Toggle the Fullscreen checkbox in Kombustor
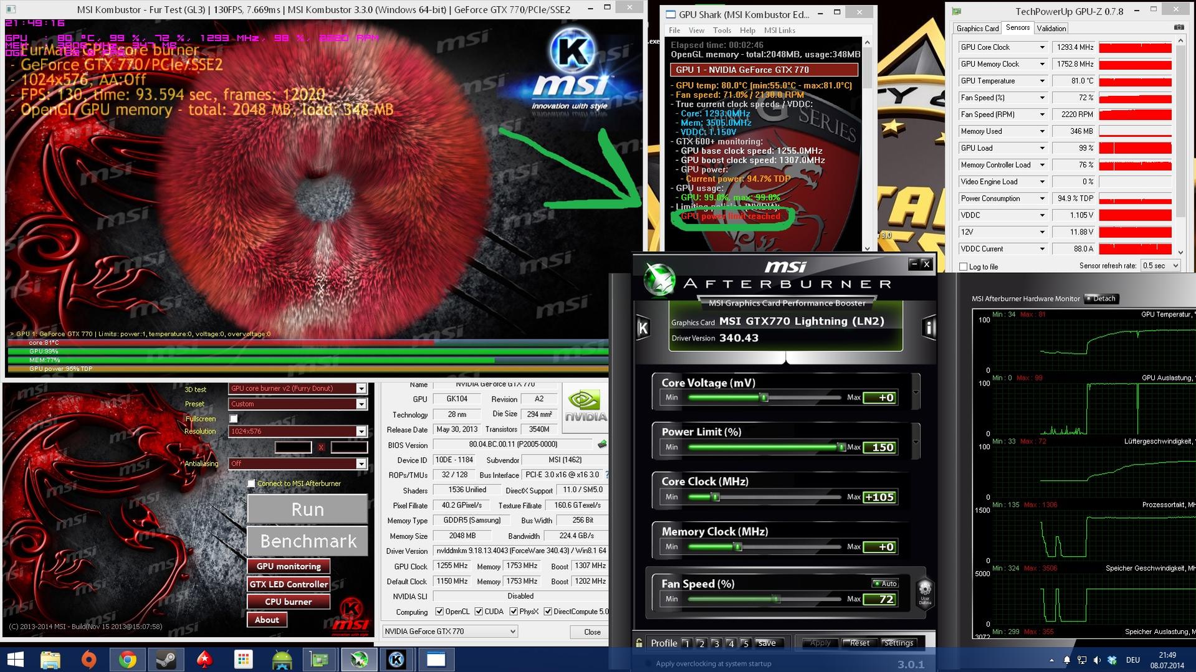 coord(234,419)
